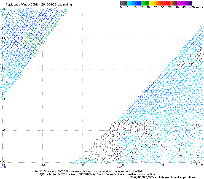Click the green 15-20 knots legend color

145,3
